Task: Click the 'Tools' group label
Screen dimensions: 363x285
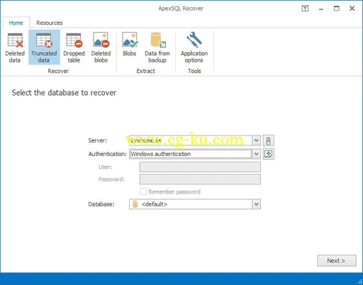Action: (x=194, y=71)
